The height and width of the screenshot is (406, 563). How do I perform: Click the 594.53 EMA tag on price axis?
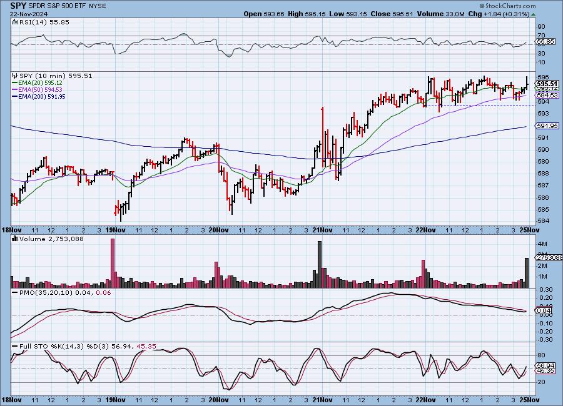547,95
